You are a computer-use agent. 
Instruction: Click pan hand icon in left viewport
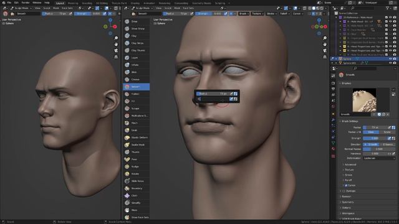[x=116, y=44]
